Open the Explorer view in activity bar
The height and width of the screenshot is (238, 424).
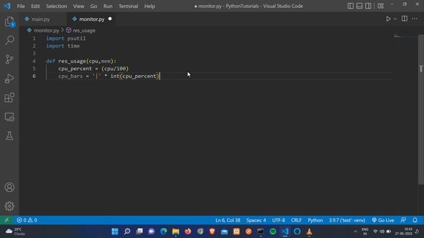click(x=9, y=22)
